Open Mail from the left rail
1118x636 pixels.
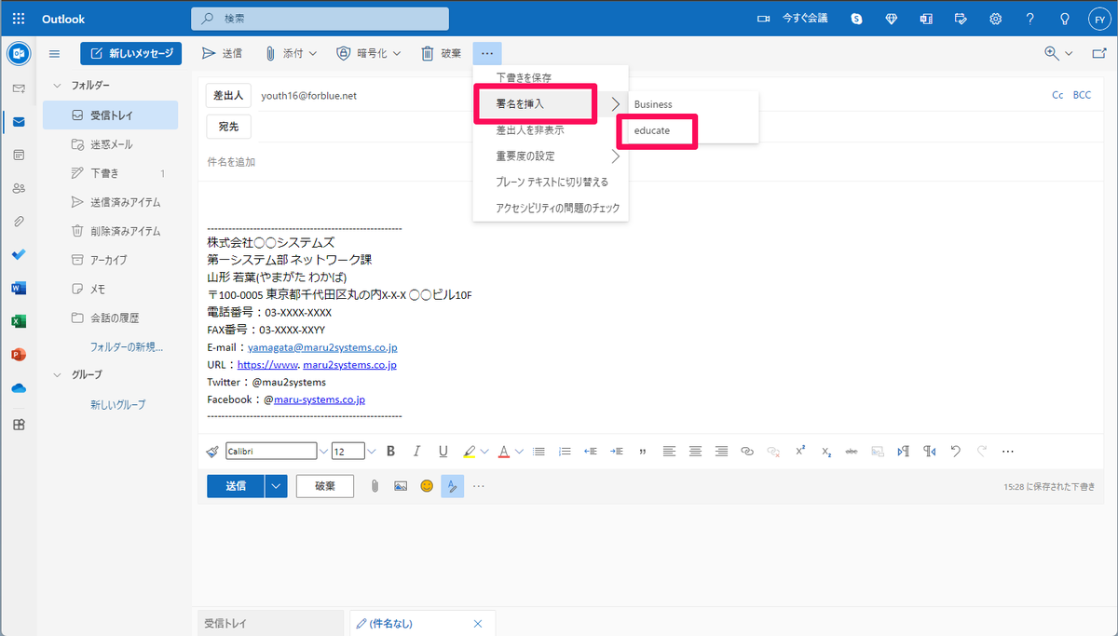pos(19,122)
